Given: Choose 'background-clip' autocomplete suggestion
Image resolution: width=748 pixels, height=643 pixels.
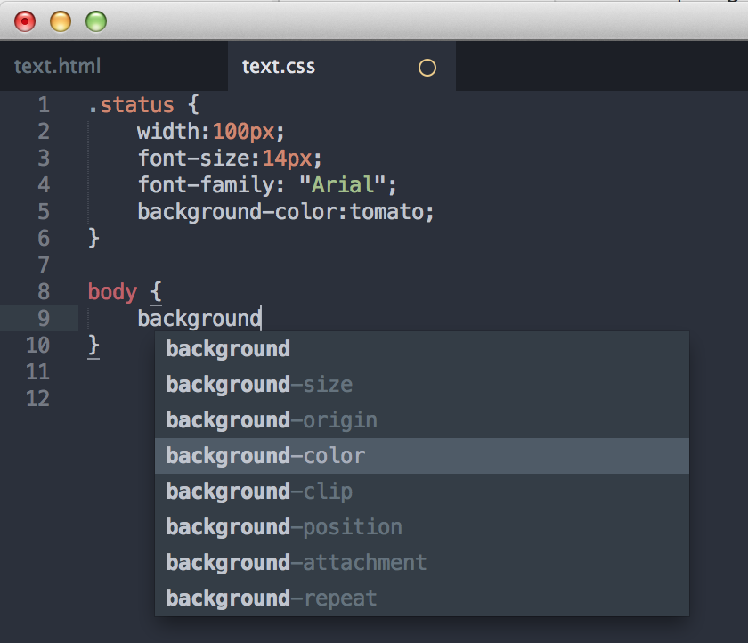Looking at the screenshot, I should (422, 492).
